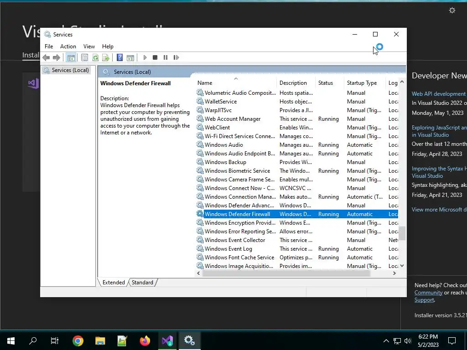The width and height of the screenshot is (467, 350).
Task: Select Windows Encryption Provider service row
Action: (x=297, y=222)
